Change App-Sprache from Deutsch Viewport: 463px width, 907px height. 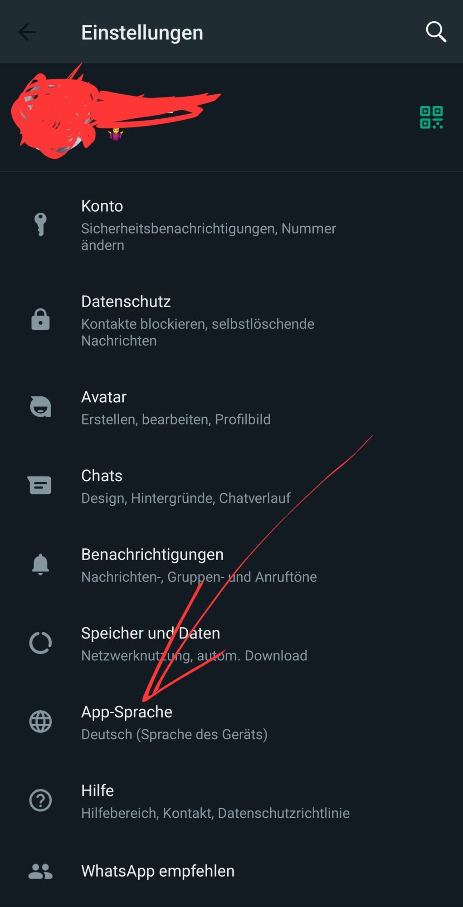coord(231,722)
